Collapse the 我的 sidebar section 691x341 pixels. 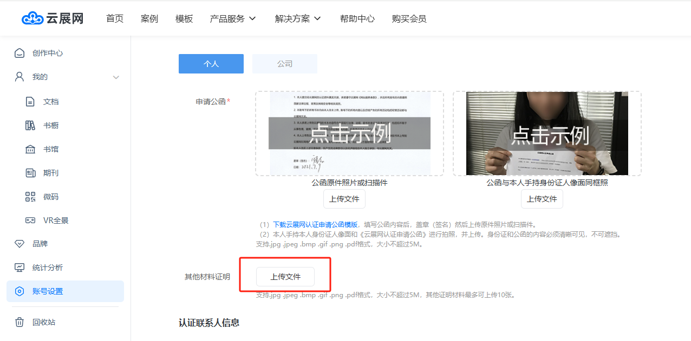pos(116,77)
